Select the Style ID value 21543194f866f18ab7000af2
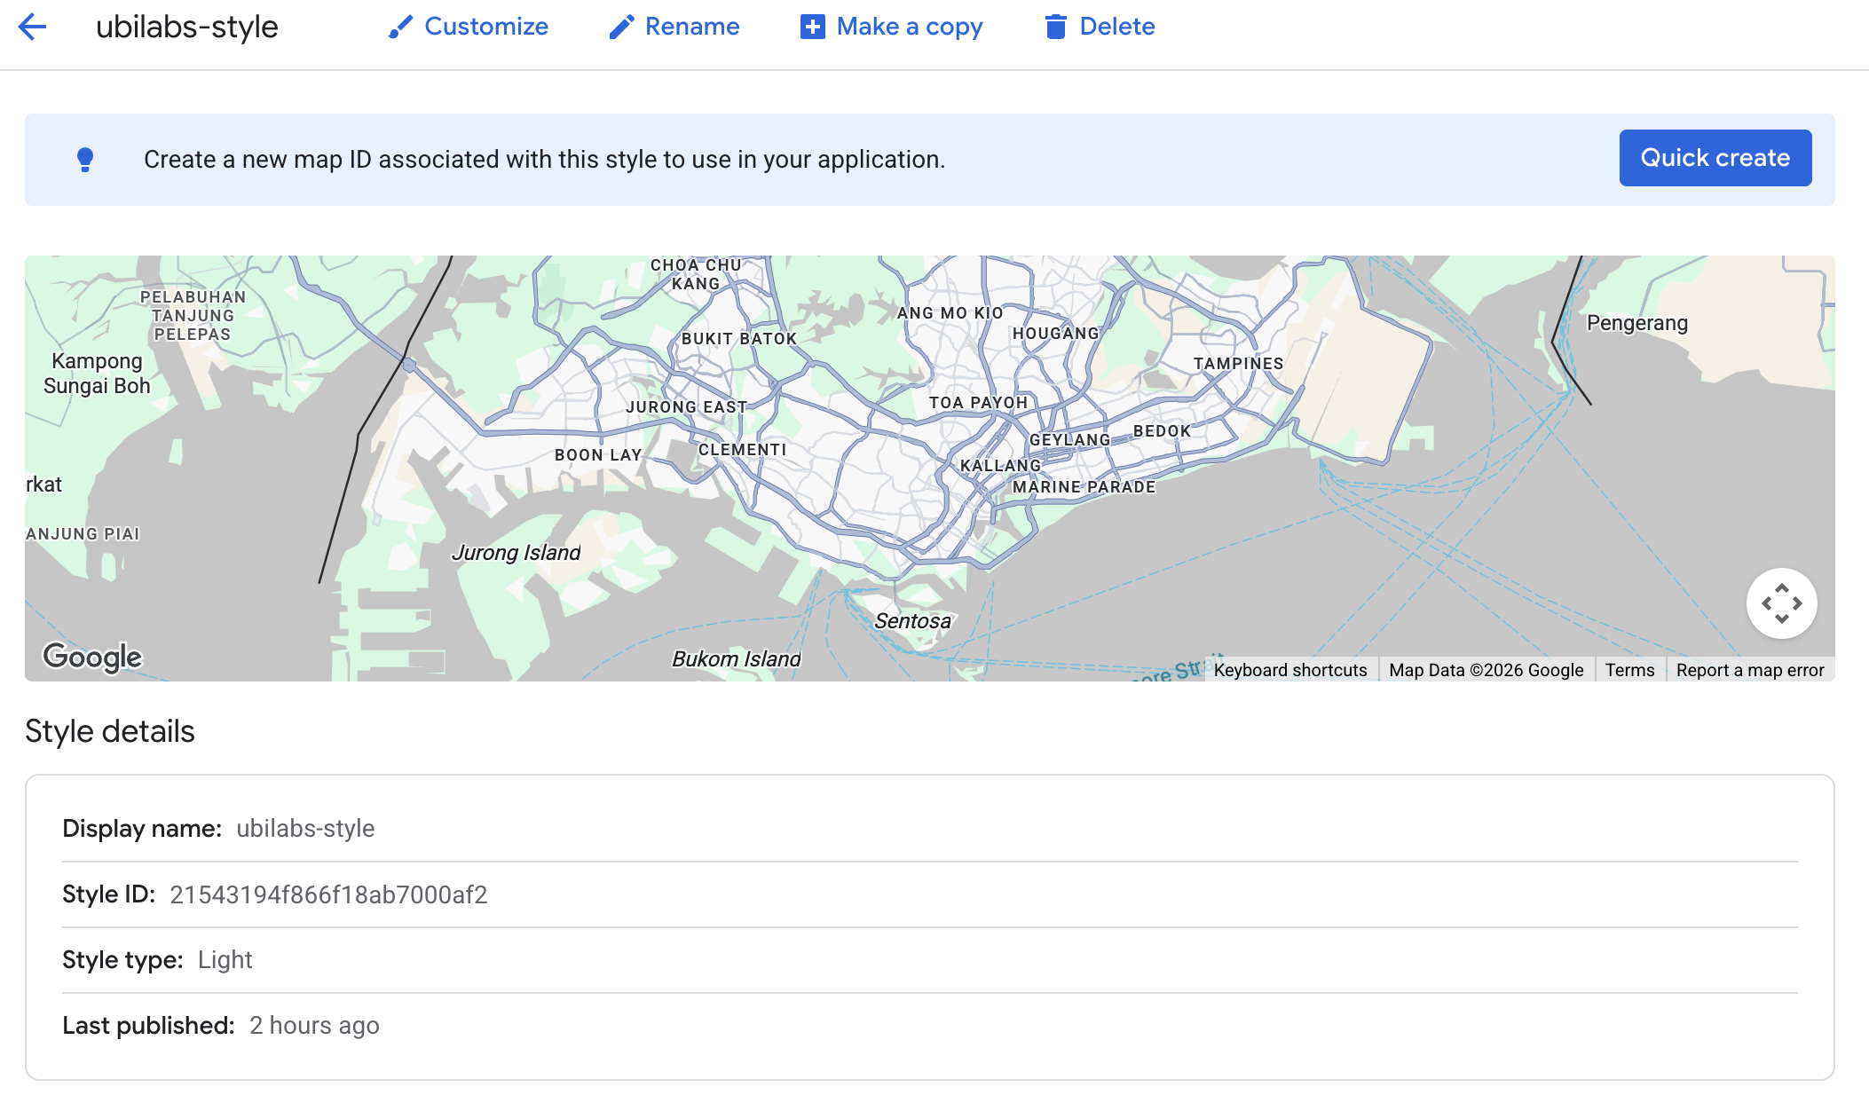 pos(328,894)
